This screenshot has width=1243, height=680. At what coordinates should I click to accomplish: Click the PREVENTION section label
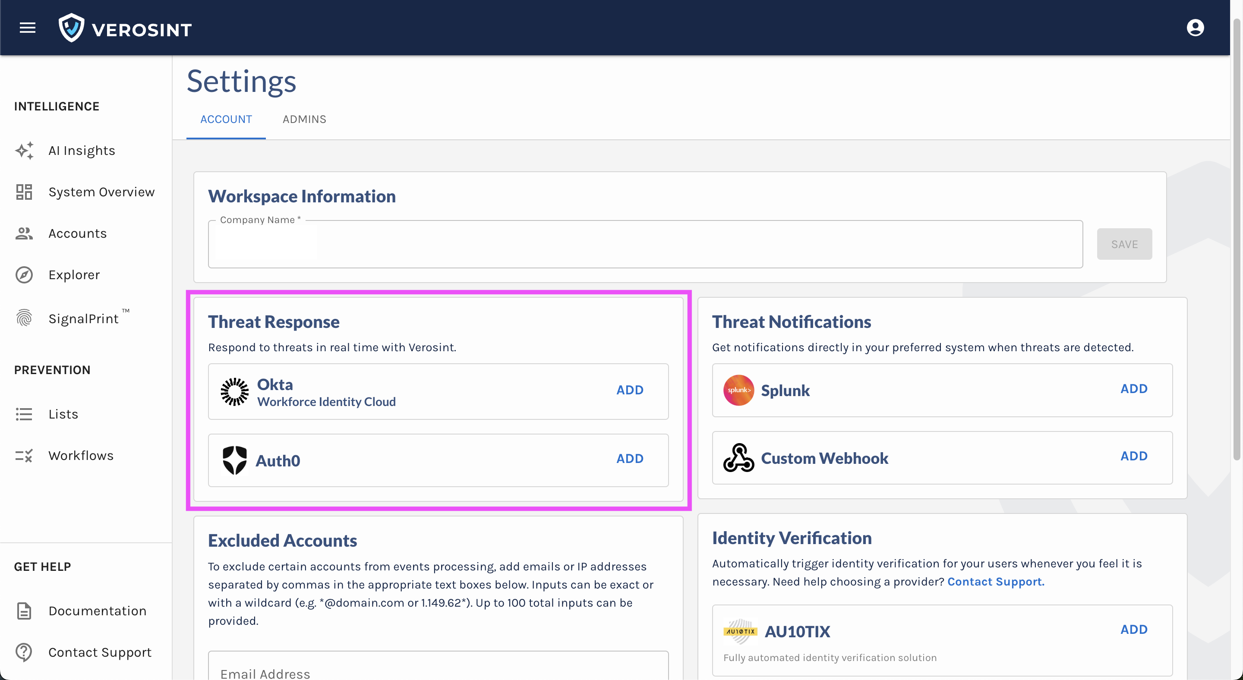point(52,370)
